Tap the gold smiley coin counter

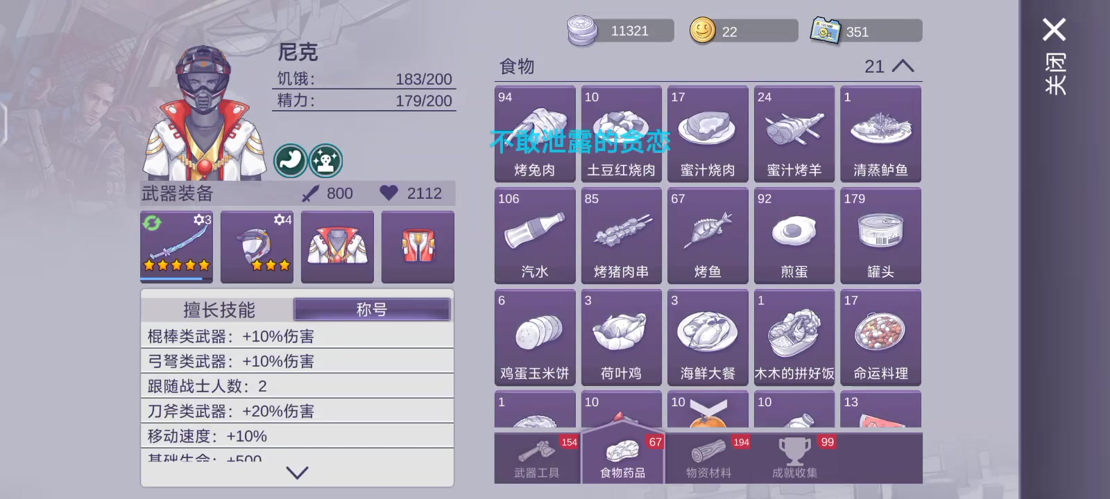tap(743, 31)
